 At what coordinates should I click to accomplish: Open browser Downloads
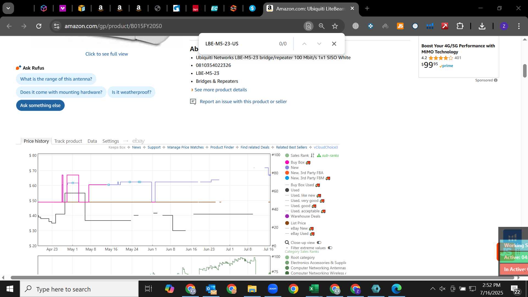482,26
